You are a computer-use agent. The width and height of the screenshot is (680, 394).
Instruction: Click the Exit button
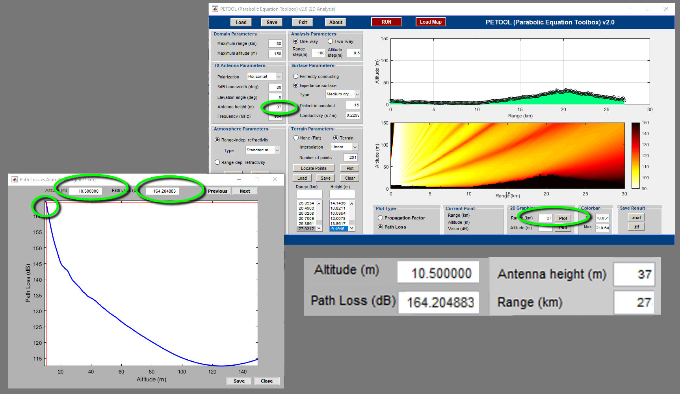coord(303,22)
